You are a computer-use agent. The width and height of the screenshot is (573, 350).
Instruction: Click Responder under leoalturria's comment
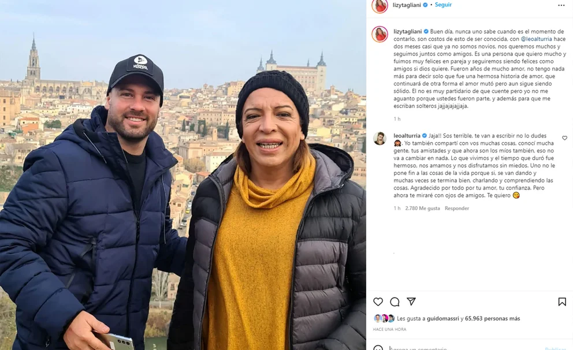[457, 208]
